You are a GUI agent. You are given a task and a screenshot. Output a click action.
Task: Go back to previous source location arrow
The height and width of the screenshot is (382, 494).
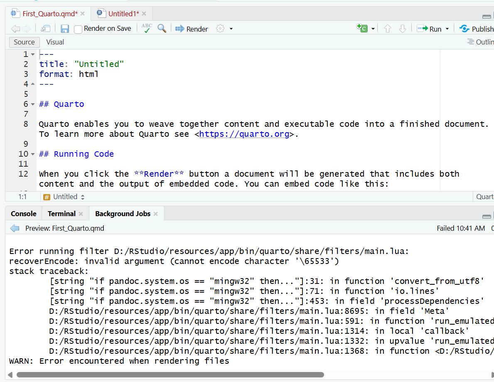coord(15,29)
